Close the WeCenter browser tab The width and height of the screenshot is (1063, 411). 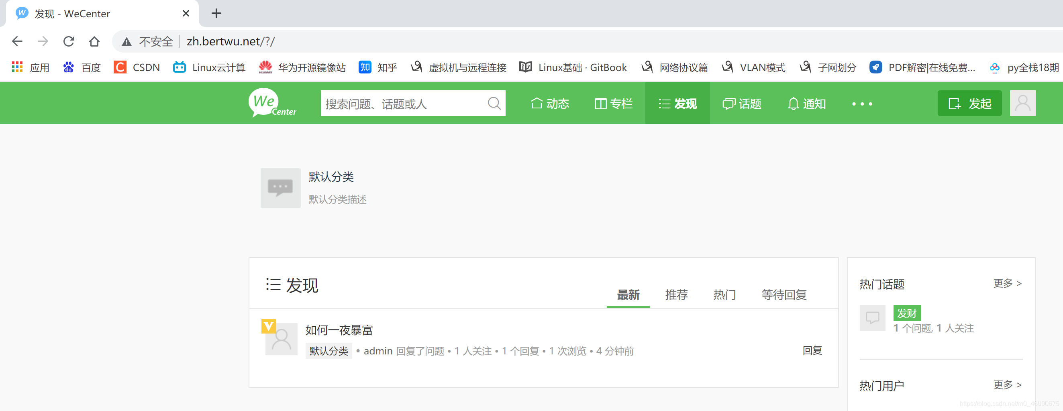[x=186, y=14]
